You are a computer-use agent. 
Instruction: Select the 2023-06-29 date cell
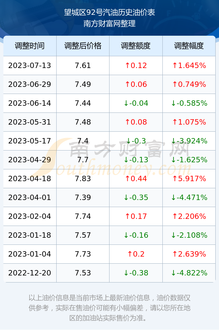coord(30,84)
